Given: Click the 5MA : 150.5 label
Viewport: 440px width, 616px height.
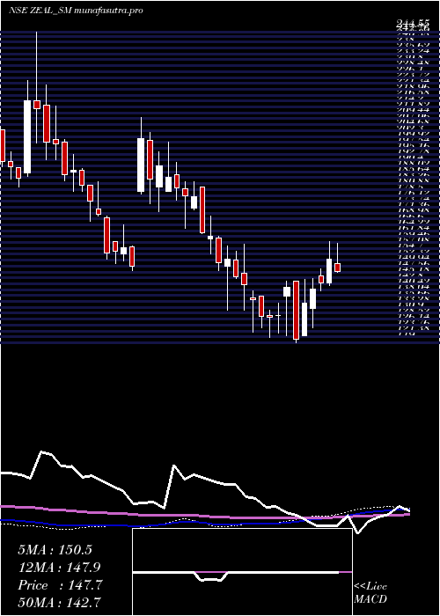Looking at the screenshot, I should [55, 550].
